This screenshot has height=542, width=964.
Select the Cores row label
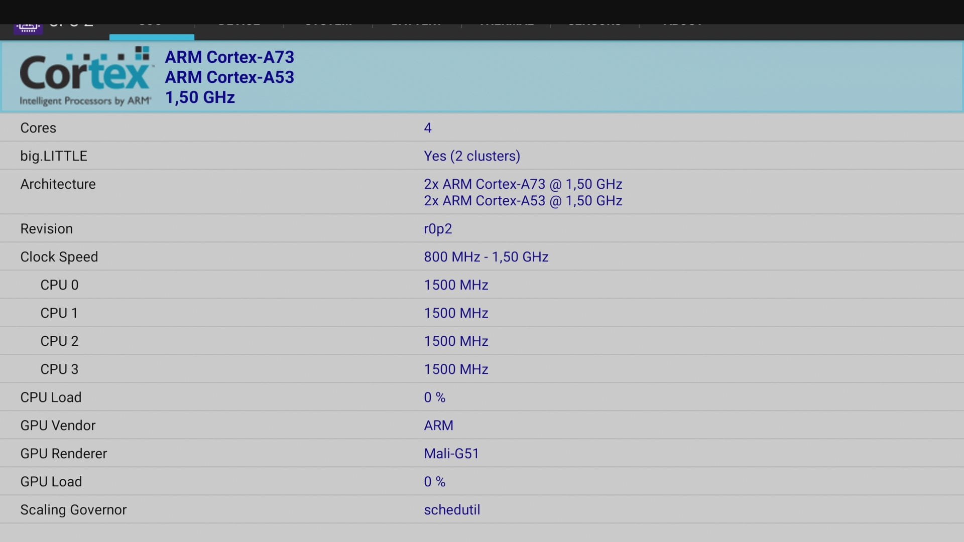[38, 128]
